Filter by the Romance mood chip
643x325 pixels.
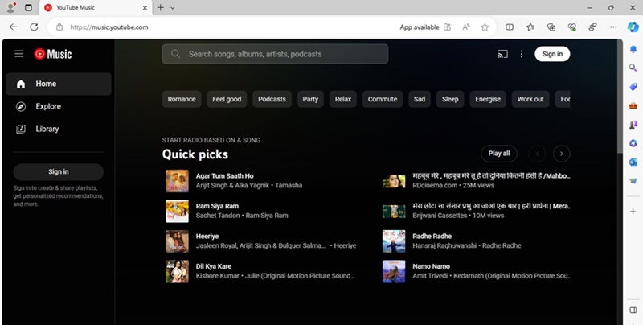[182, 99]
